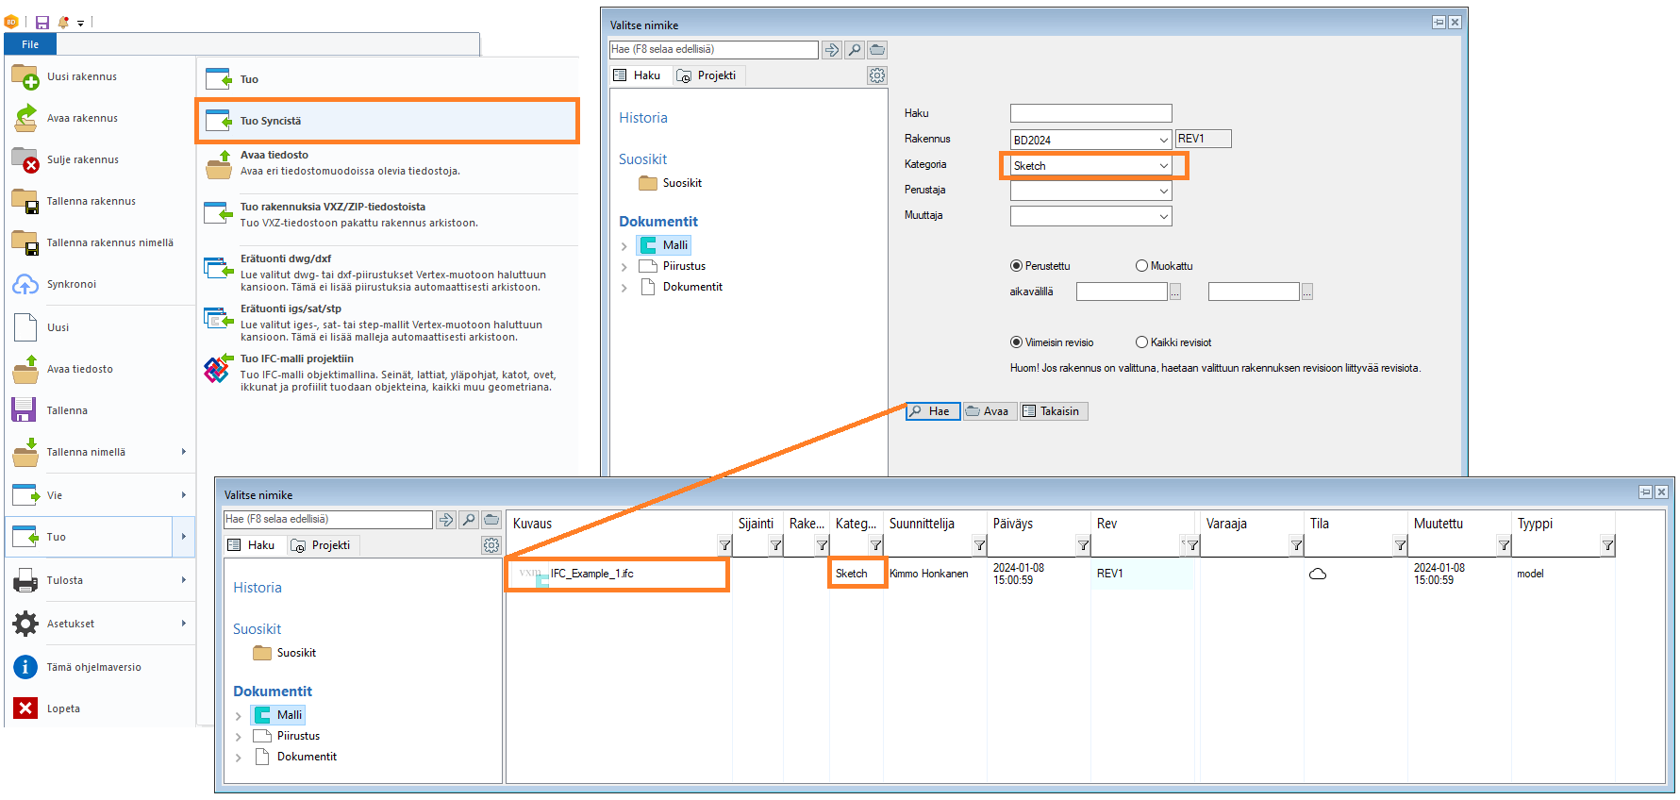The image size is (1680, 800).
Task: Open the gear settings in the search form dialog
Action: [877, 75]
